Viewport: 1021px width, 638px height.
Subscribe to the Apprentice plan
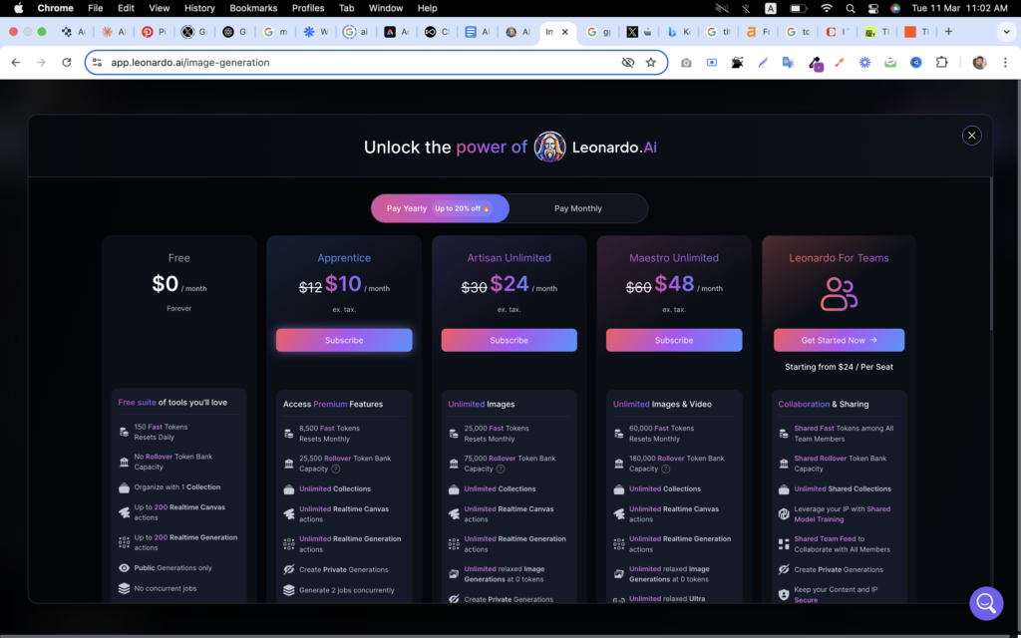click(x=344, y=340)
